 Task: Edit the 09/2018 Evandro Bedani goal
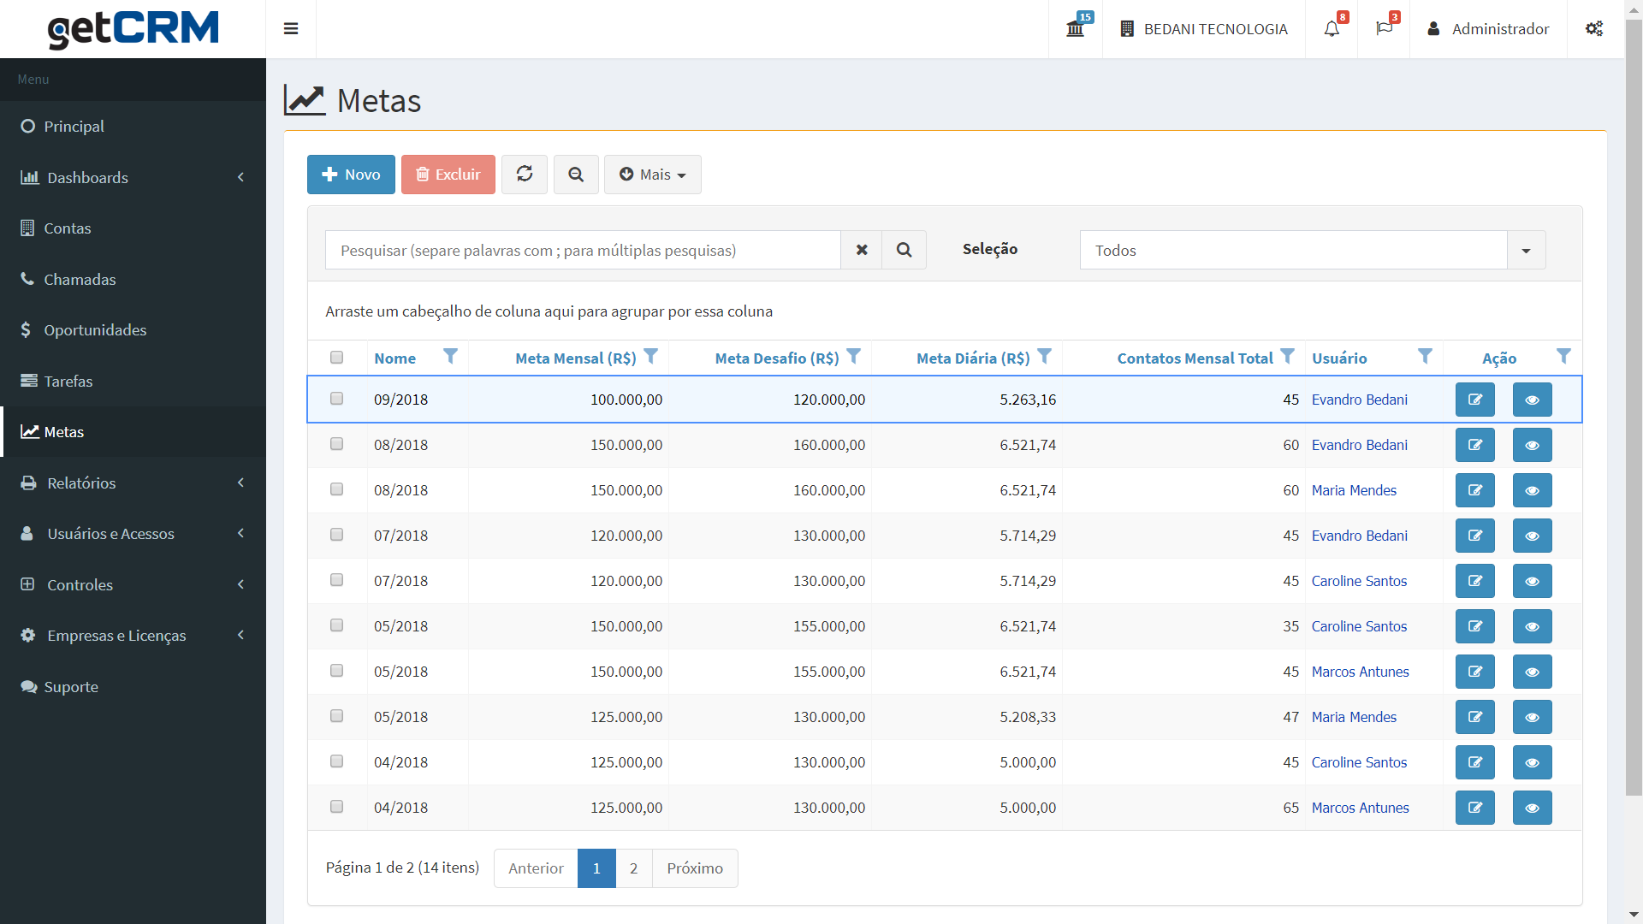(x=1475, y=400)
